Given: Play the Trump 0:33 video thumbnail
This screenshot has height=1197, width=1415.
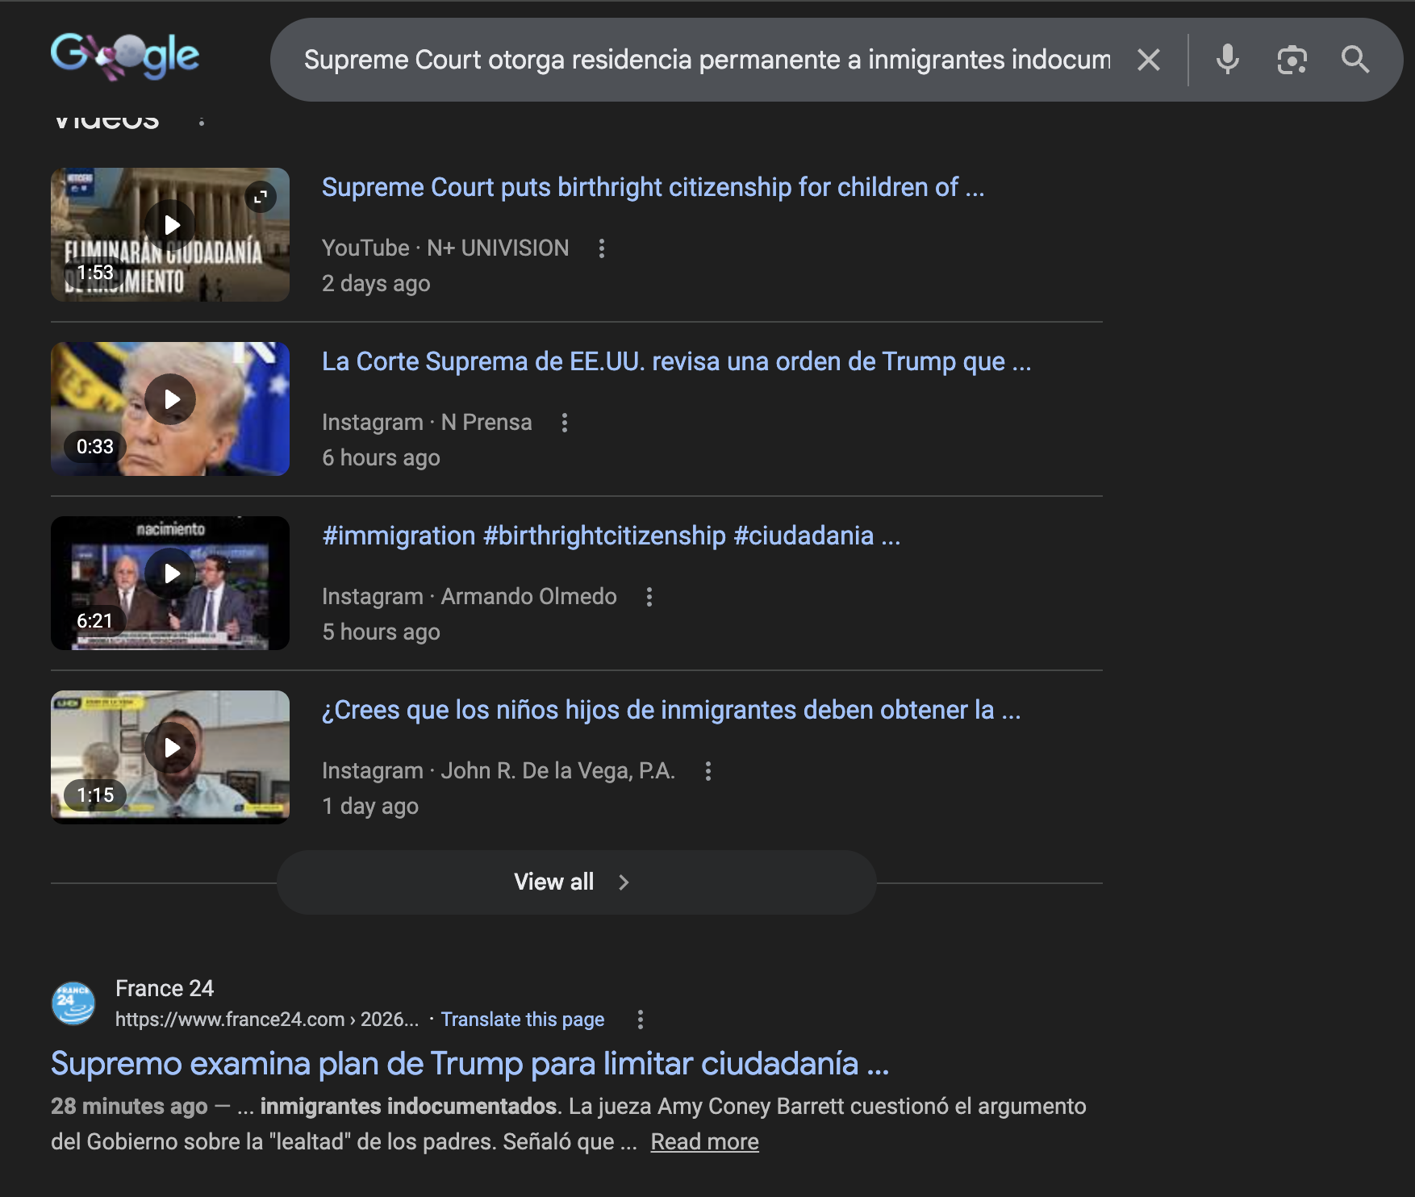Looking at the screenshot, I should click(170, 400).
